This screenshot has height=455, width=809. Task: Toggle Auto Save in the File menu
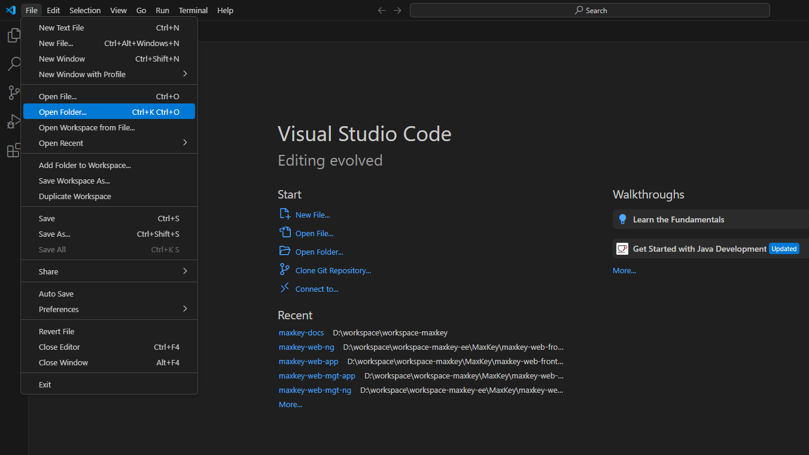pyautogui.click(x=109, y=294)
